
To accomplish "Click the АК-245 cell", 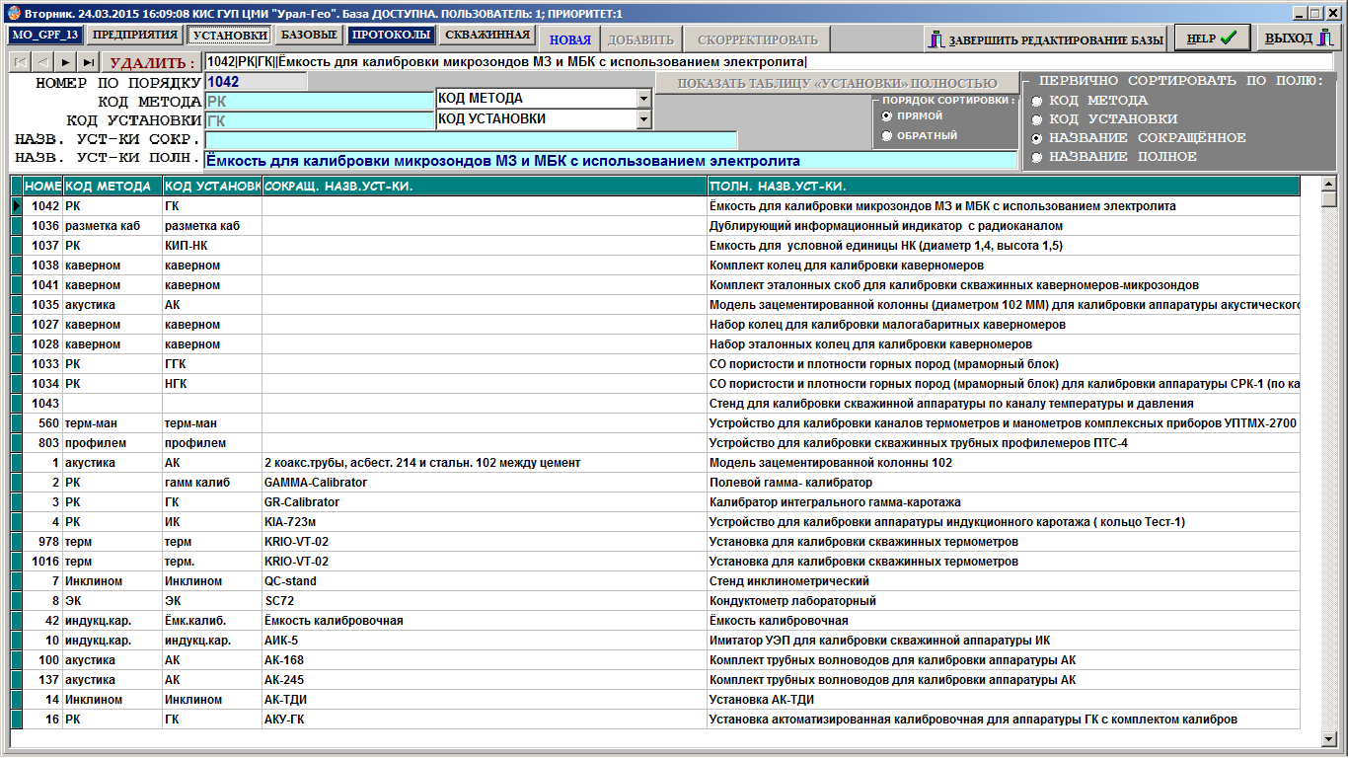I will pyautogui.click(x=485, y=680).
